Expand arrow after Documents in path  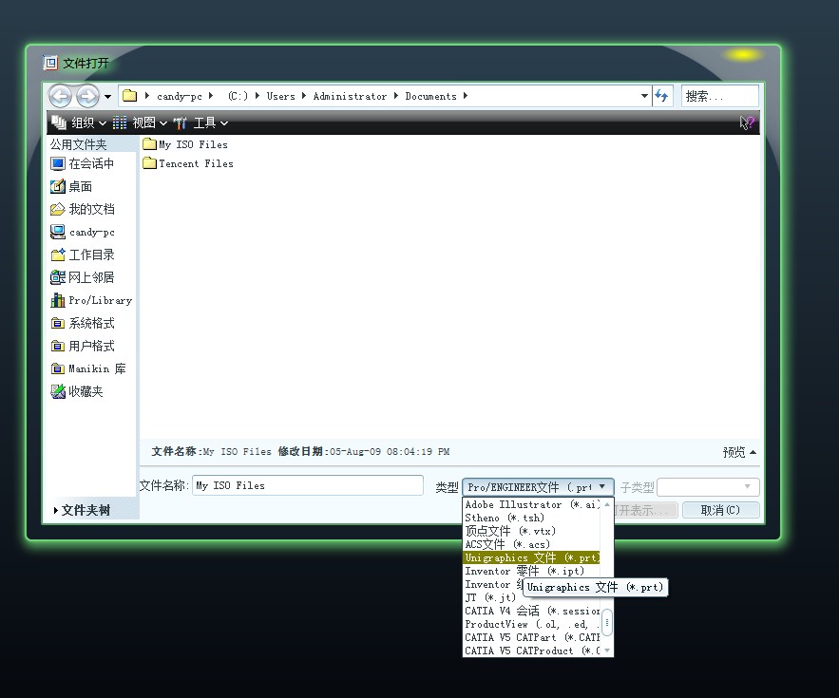pyautogui.click(x=465, y=96)
